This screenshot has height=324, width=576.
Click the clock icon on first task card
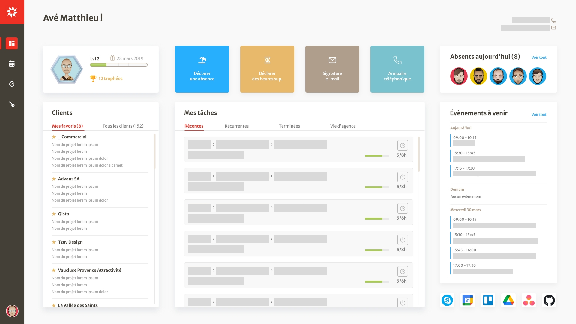click(x=403, y=145)
